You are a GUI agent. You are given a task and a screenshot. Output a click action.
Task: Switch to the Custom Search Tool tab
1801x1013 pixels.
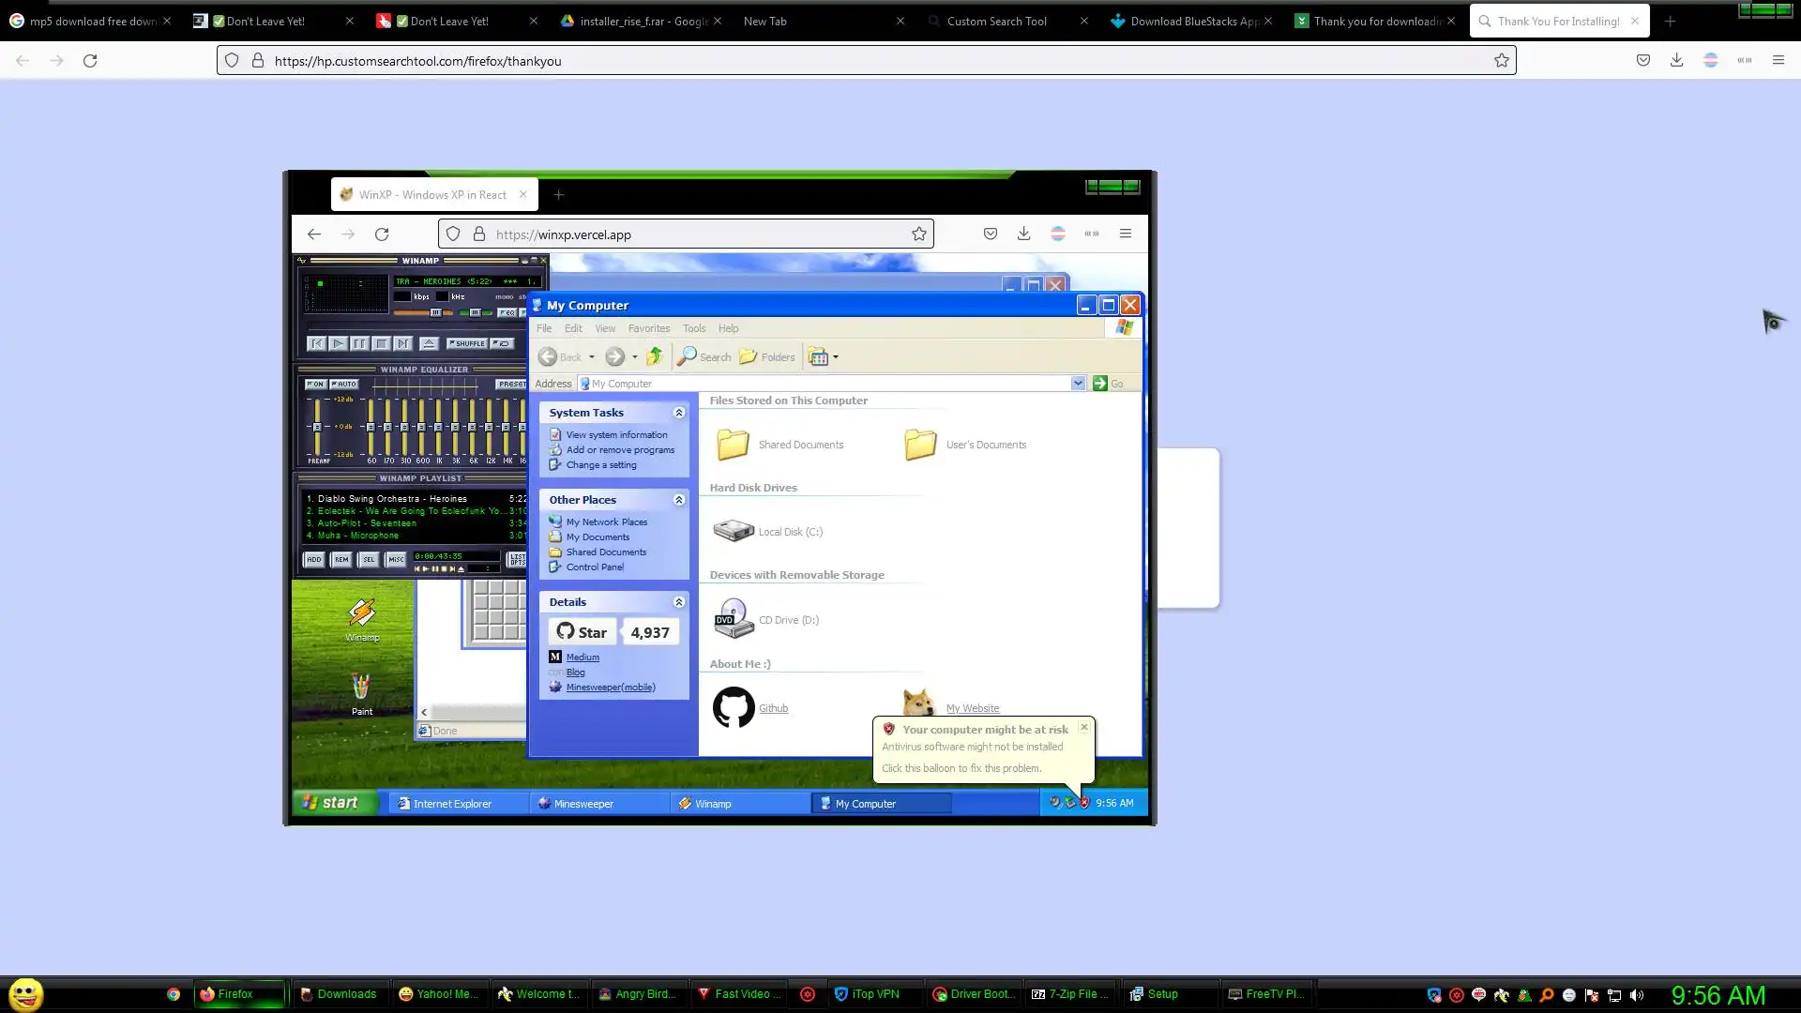tap(996, 21)
